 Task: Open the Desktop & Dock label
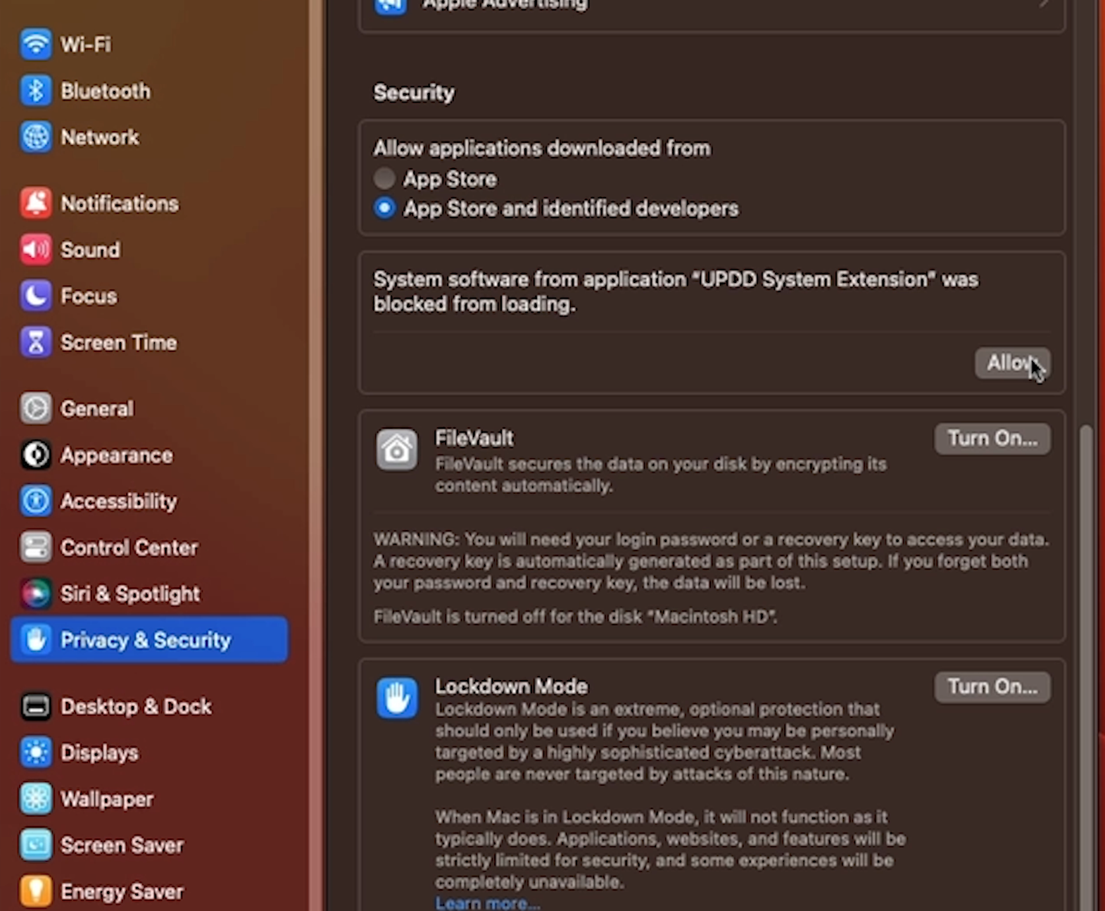tap(137, 706)
